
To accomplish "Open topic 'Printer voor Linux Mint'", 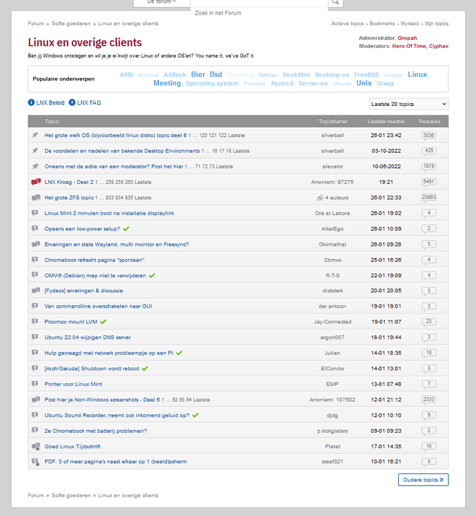I will pyautogui.click(x=73, y=384).
